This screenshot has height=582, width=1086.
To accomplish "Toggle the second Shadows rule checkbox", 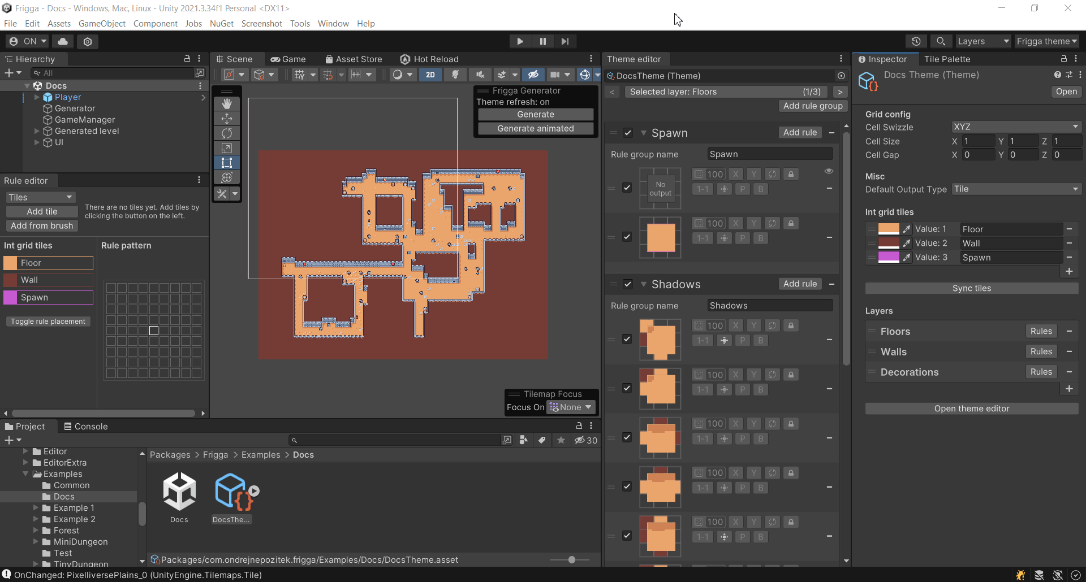I will 627,388.
